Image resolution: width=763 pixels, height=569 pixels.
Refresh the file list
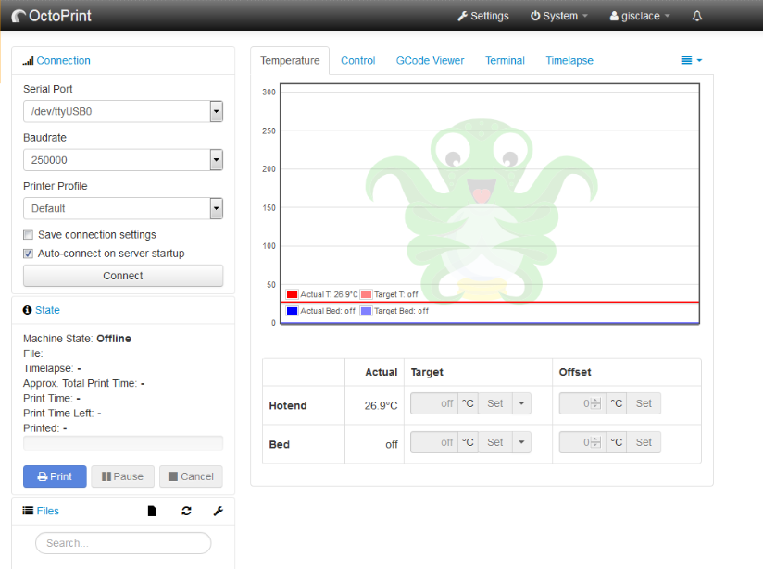(x=186, y=511)
